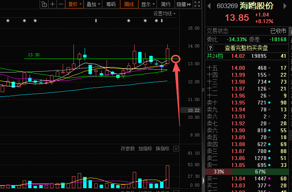292x192 pixels.
Task: Click the 共24档 label
Action: coord(215,56)
